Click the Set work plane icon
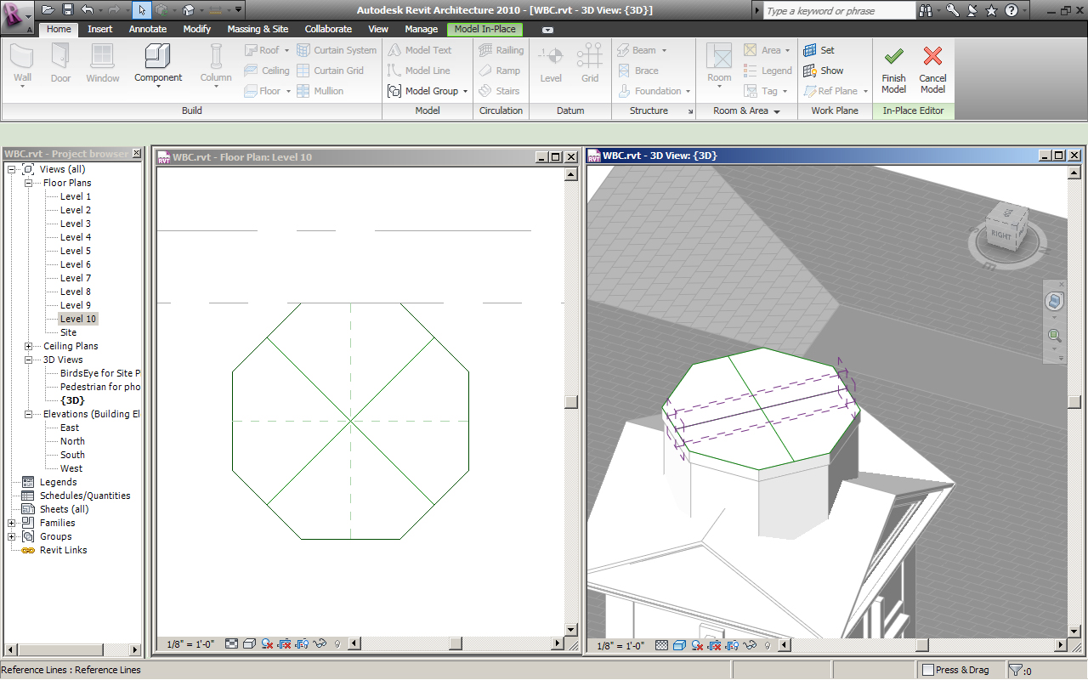Screen dimensions: 1088x680 [810, 50]
